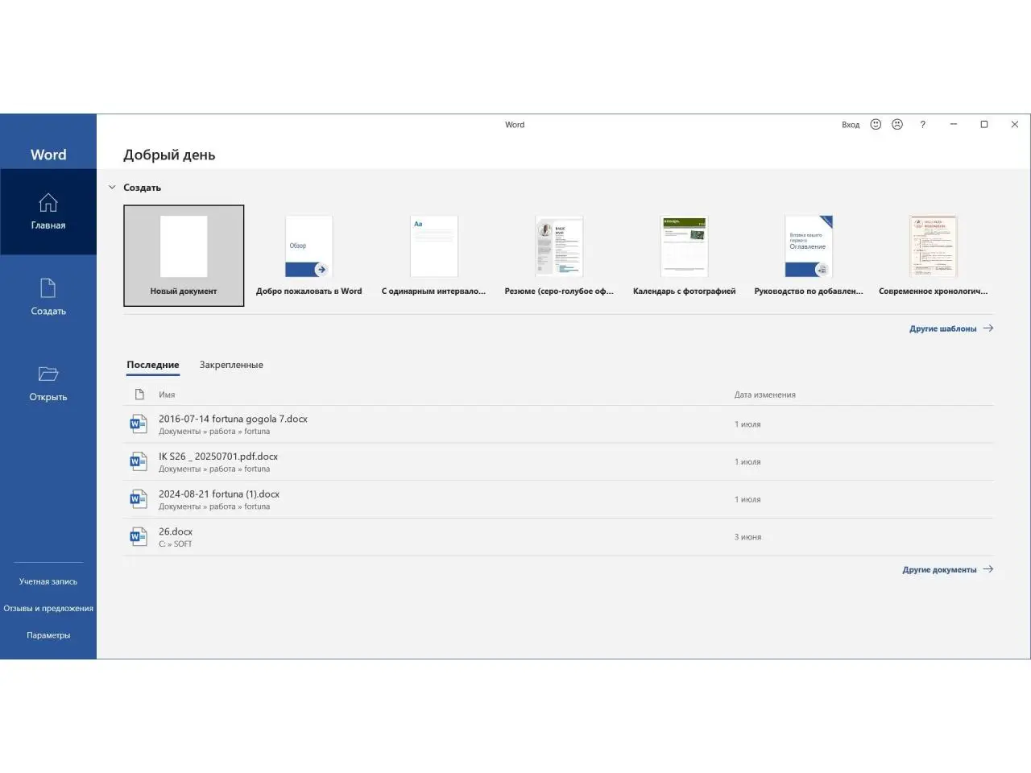
Task: Choose the Современное хронологическое template
Action: 933,255
